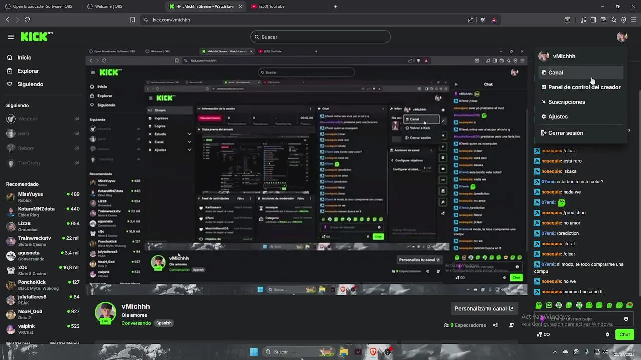Open recommended channel LizzB
The height and width of the screenshot is (360, 641).
[x=43, y=226]
